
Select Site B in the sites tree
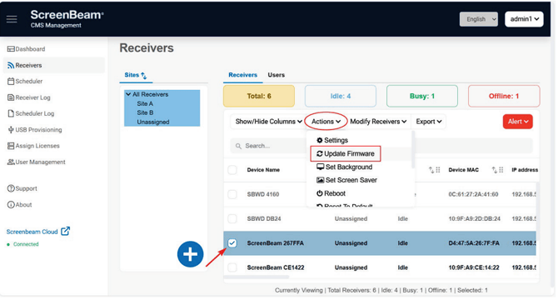point(145,112)
